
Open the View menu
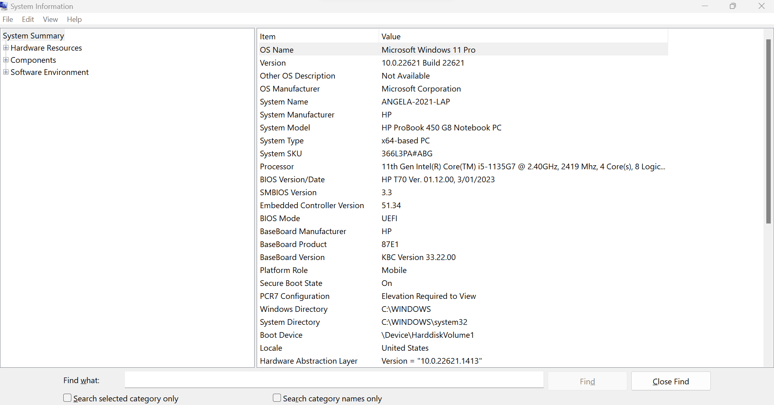coord(50,19)
